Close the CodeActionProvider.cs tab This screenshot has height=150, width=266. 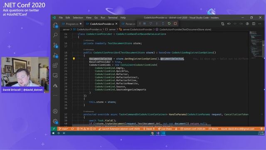(x=116, y=24)
